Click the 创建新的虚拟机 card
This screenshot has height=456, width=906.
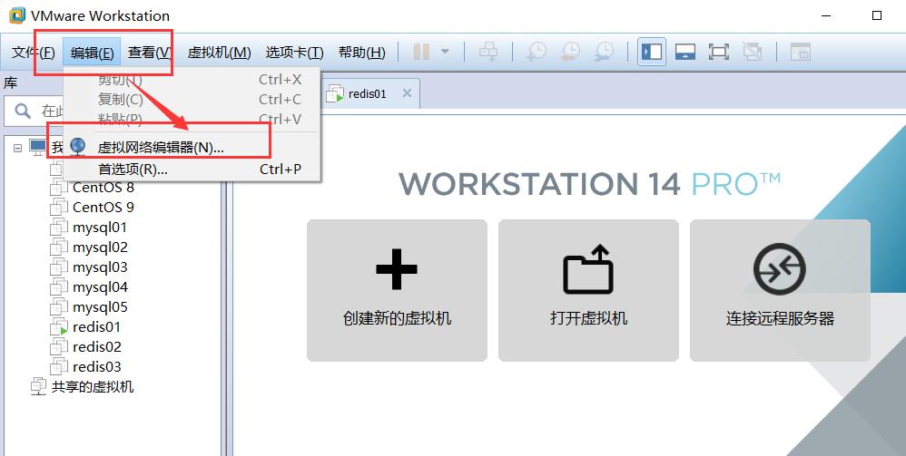point(397,290)
